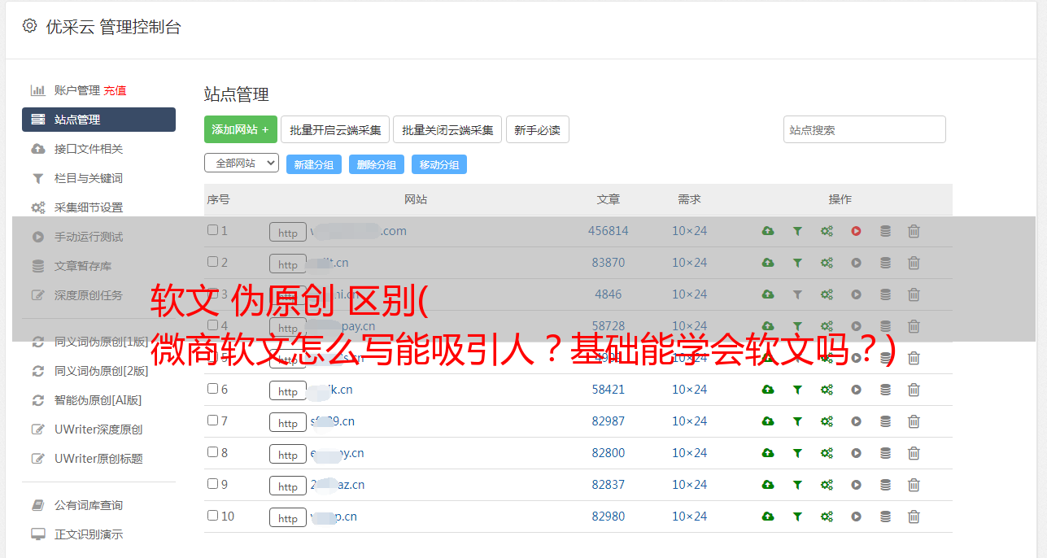Click the green 添加网站 + button
This screenshot has width=1047, height=558.
click(x=241, y=129)
